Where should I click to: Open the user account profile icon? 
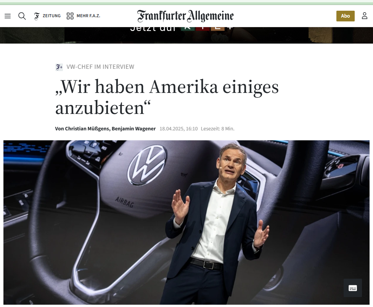[365, 16]
